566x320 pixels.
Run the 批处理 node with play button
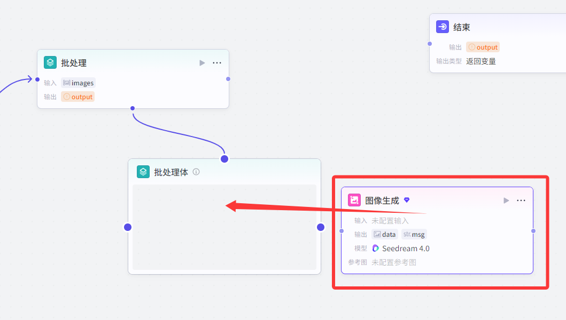pyautogui.click(x=202, y=63)
